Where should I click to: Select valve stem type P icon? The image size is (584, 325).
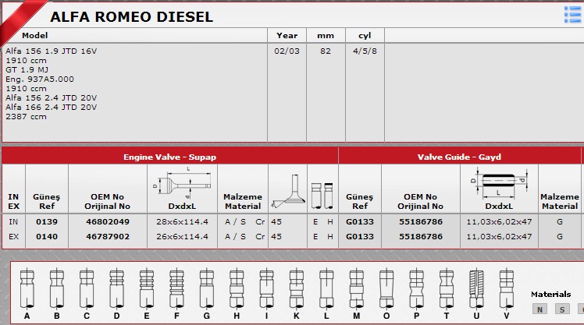tap(416, 289)
